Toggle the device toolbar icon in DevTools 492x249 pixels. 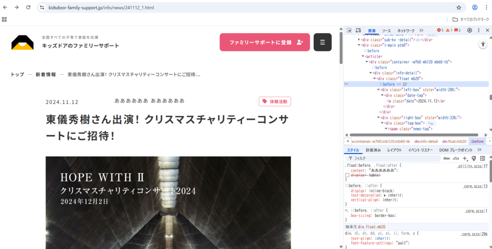coord(358,30)
